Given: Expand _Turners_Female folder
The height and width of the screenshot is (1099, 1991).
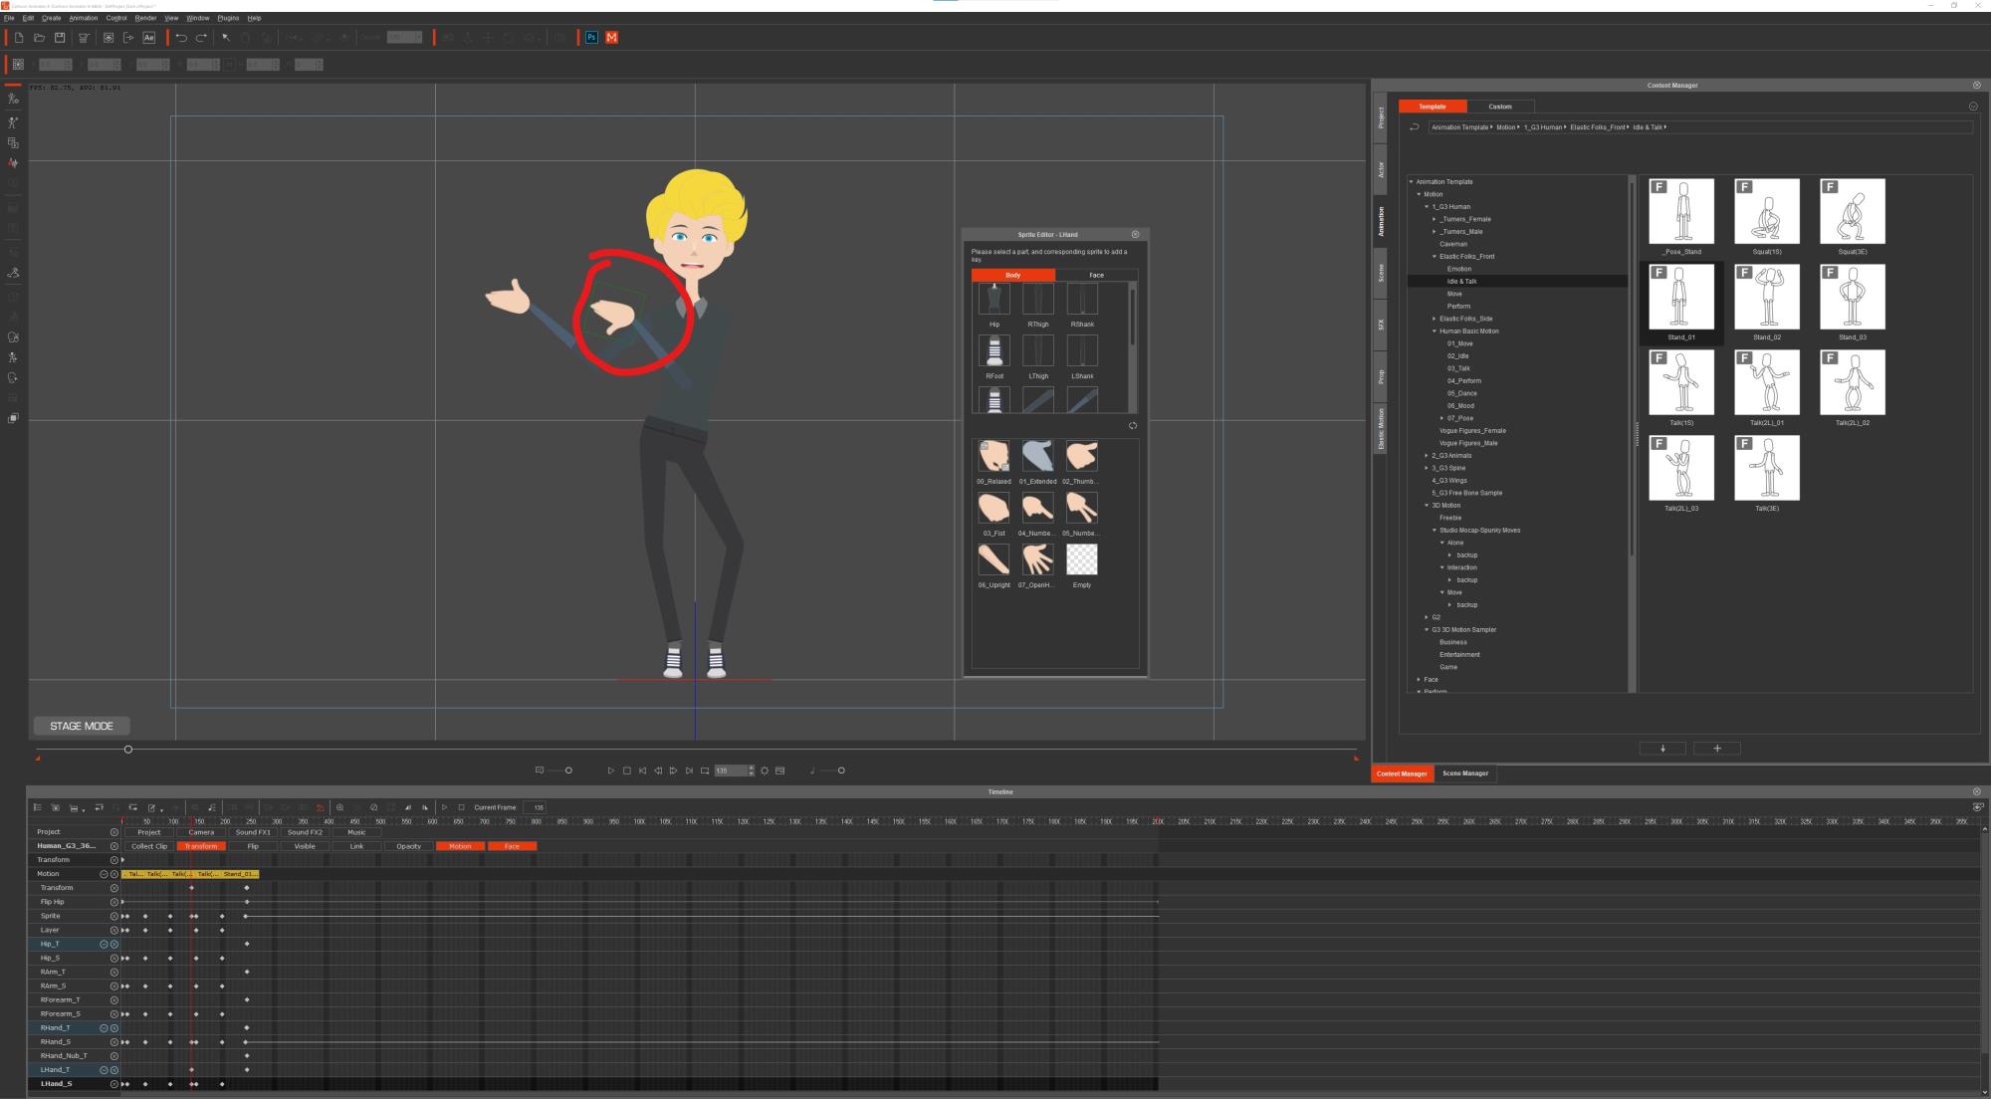Looking at the screenshot, I should [x=1435, y=219].
